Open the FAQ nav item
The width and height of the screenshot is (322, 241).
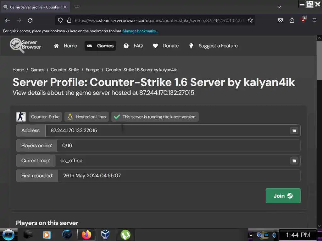pyautogui.click(x=133, y=46)
